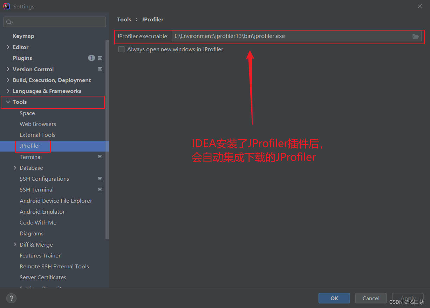
Task: Expand the Version Control node
Action: point(8,69)
